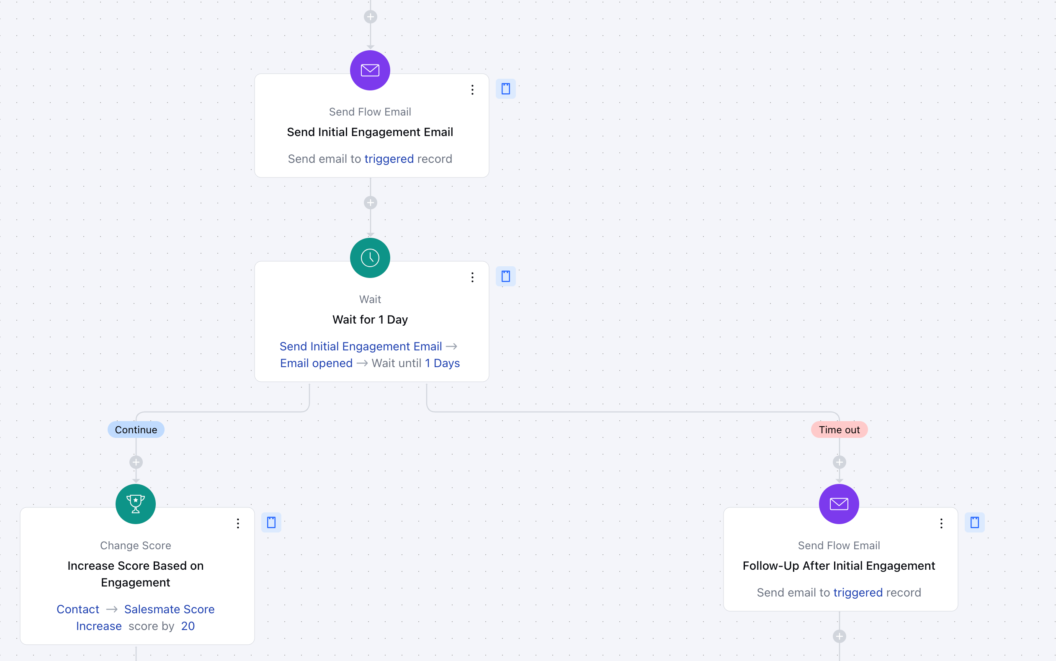This screenshot has width=1056, height=661.
Task: Open three-dot menu on Follow-Up After Initial Engagement
Action: pyautogui.click(x=941, y=524)
